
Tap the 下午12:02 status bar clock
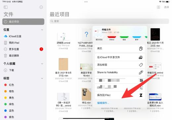pyautogui.click(x=6, y=2)
